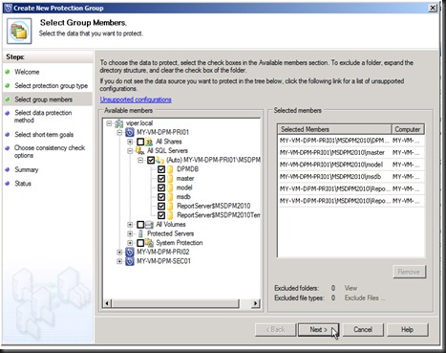This screenshot has height=353, width=446.
Task: Click the MY-VM-DPM-PRI02 server icon
Action: click(130, 252)
